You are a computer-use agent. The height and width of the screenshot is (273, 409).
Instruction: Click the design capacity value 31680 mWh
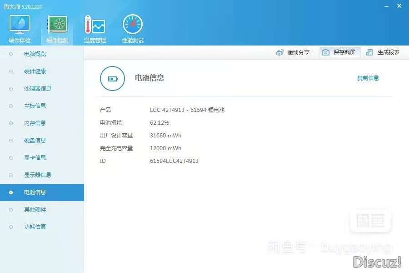(x=165, y=136)
